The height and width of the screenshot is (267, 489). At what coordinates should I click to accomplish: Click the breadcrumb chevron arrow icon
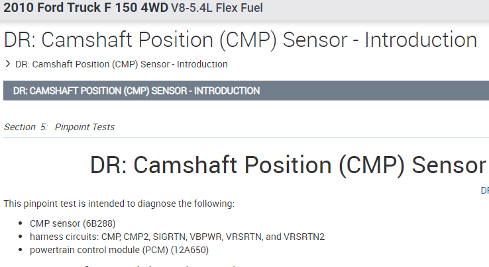pos(7,64)
